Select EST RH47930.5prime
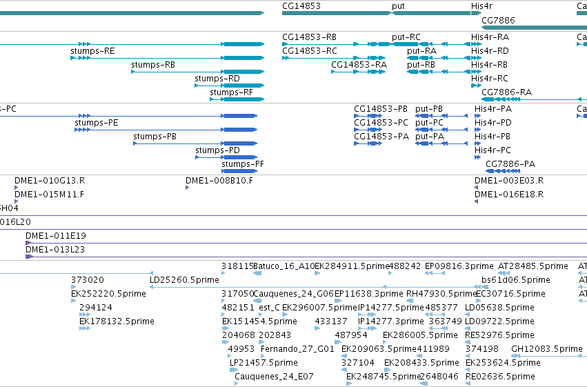This screenshot has height=387, width=587. click(410, 301)
